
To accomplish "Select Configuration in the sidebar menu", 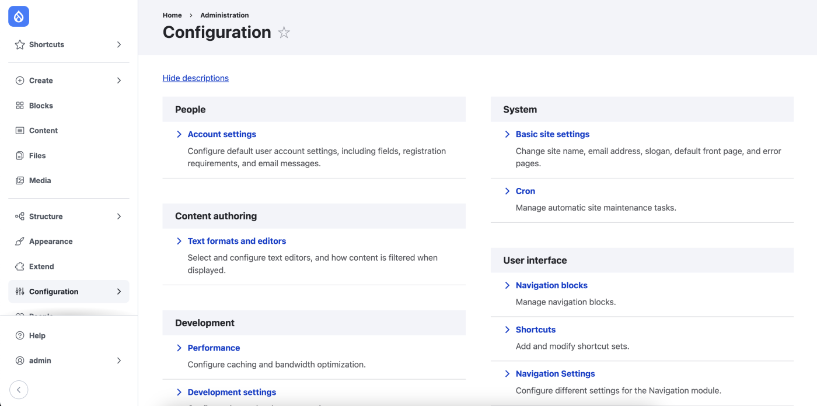I will tap(54, 292).
